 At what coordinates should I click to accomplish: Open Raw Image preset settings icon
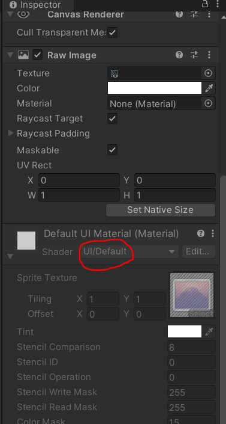[x=194, y=55]
